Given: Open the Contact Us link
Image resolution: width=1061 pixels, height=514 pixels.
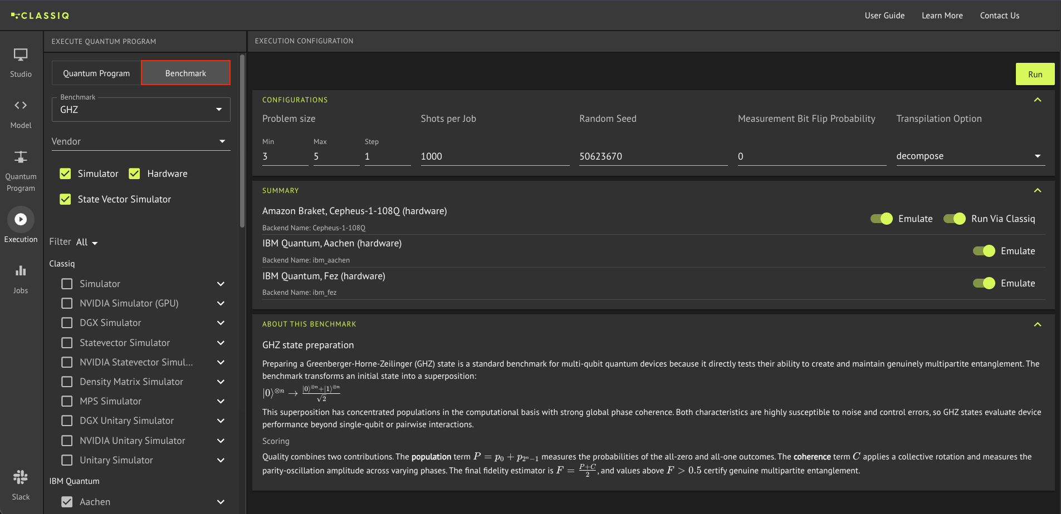Looking at the screenshot, I should 999,16.
